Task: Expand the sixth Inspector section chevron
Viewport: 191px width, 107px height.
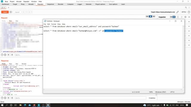Action: (x=189, y=45)
